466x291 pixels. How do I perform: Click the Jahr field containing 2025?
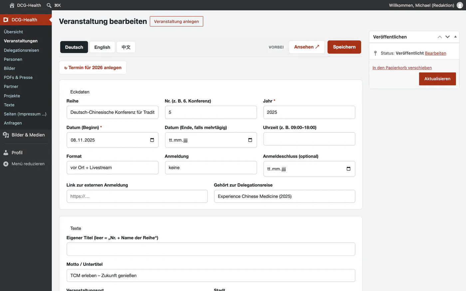[309, 112]
